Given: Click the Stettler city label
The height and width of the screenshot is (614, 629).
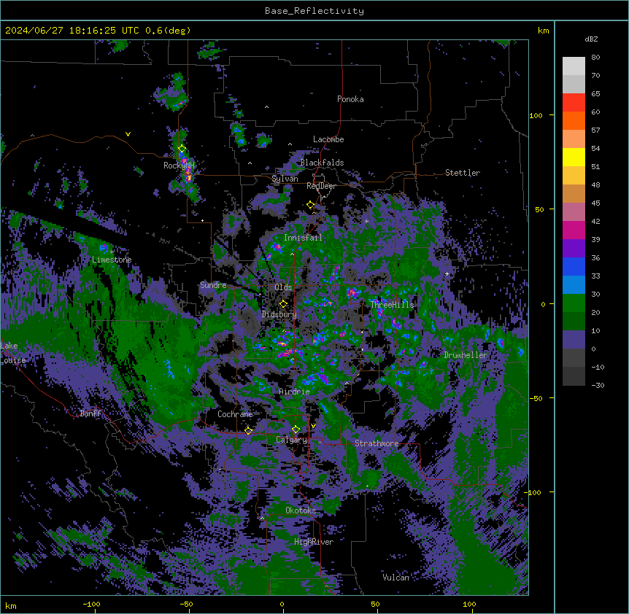Looking at the screenshot, I should tap(462, 173).
